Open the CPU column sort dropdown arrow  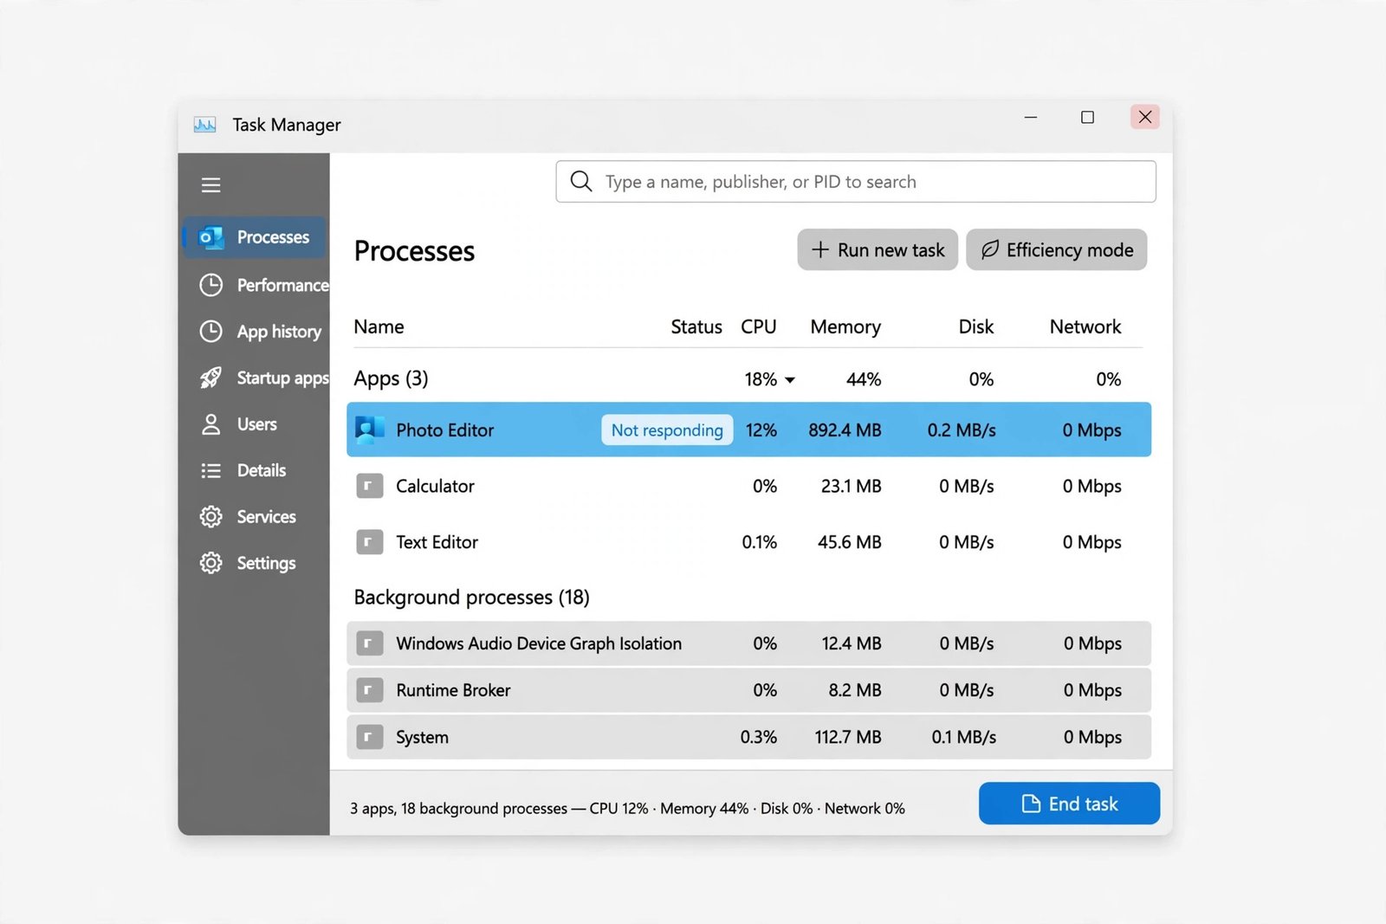point(790,380)
